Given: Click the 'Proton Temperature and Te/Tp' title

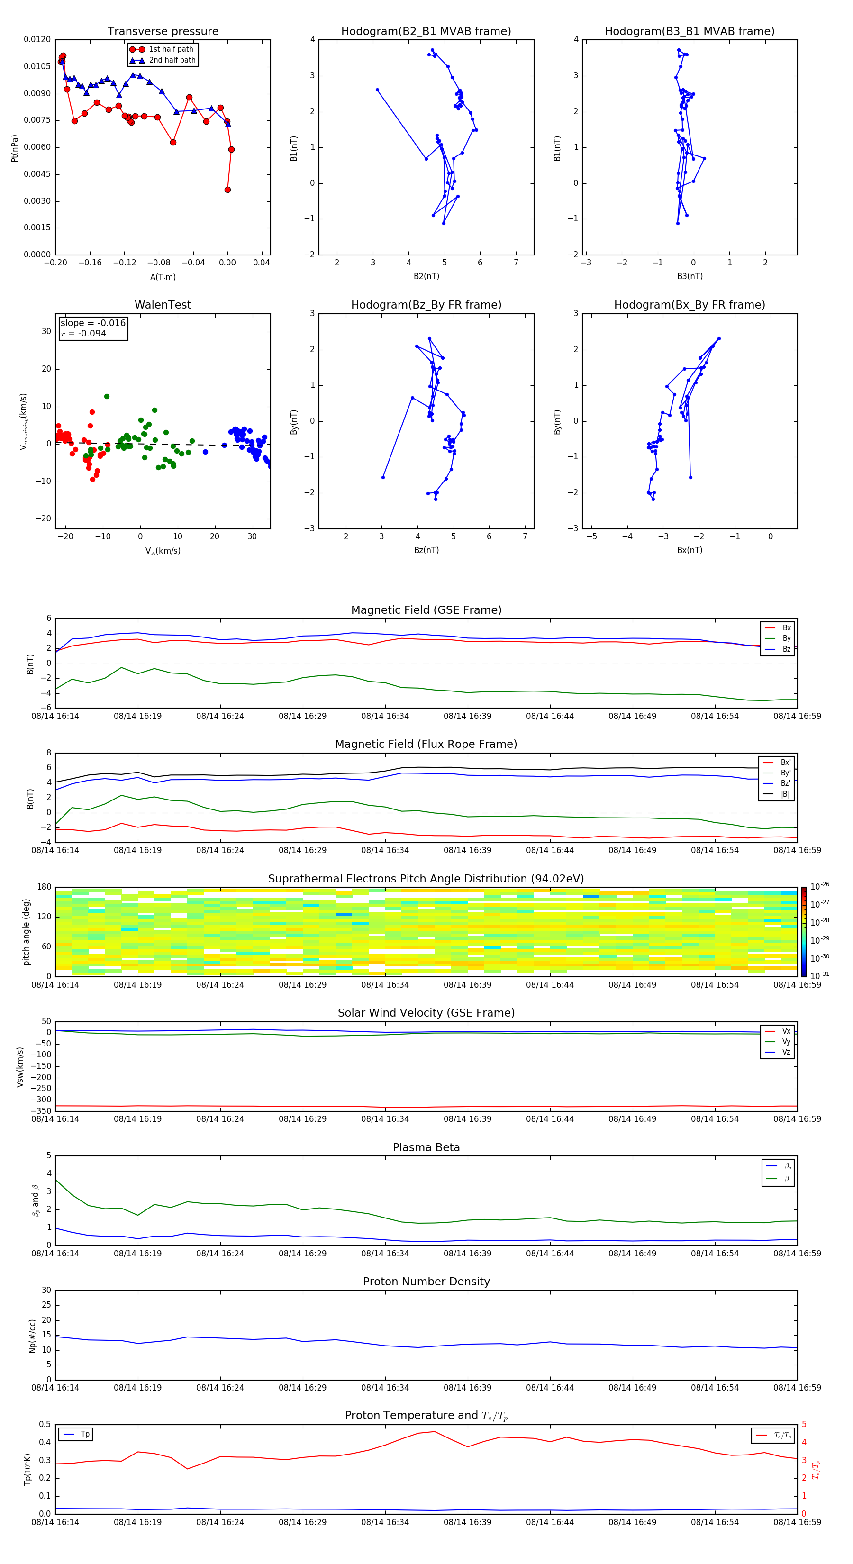Looking at the screenshot, I should [x=426, y=1417].
